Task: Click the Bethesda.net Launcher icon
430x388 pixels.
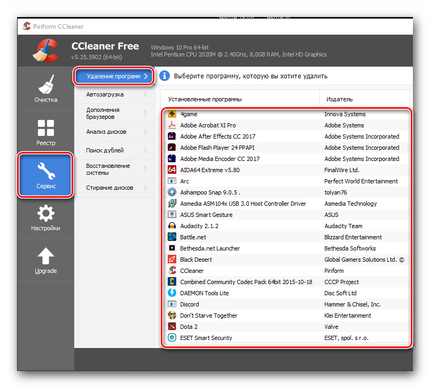Action: pos(172,248)
